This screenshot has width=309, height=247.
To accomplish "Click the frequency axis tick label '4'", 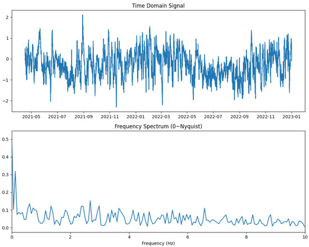I will [x=129, y=237].
